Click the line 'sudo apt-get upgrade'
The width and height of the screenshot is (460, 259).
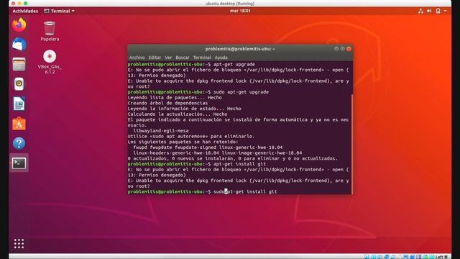click(x=241, y=92)
